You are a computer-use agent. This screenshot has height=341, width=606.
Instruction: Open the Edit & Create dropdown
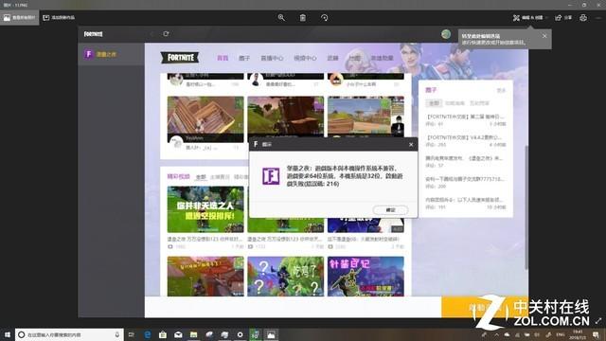coord(530,18)
